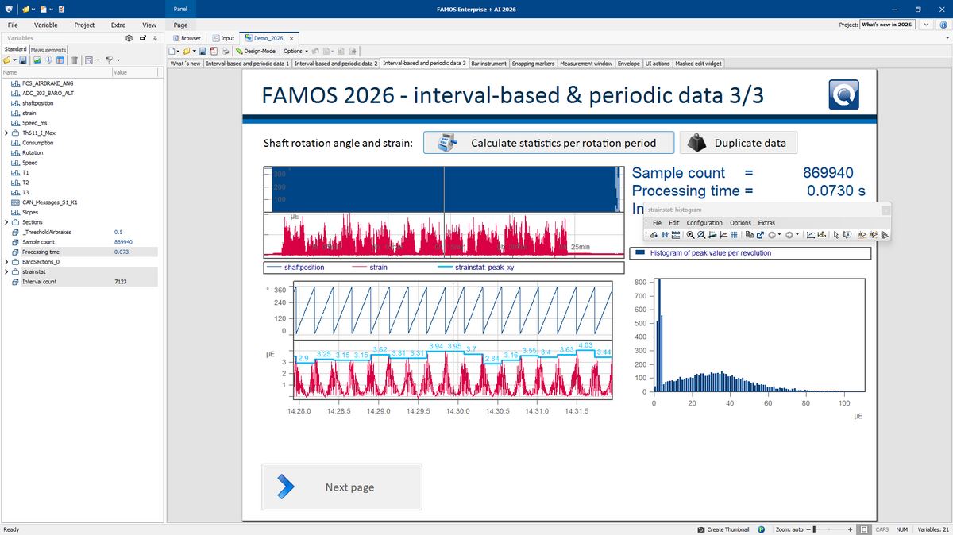
Task: Open the Configuration menu in histogram window
Action: tap(704, 223)
